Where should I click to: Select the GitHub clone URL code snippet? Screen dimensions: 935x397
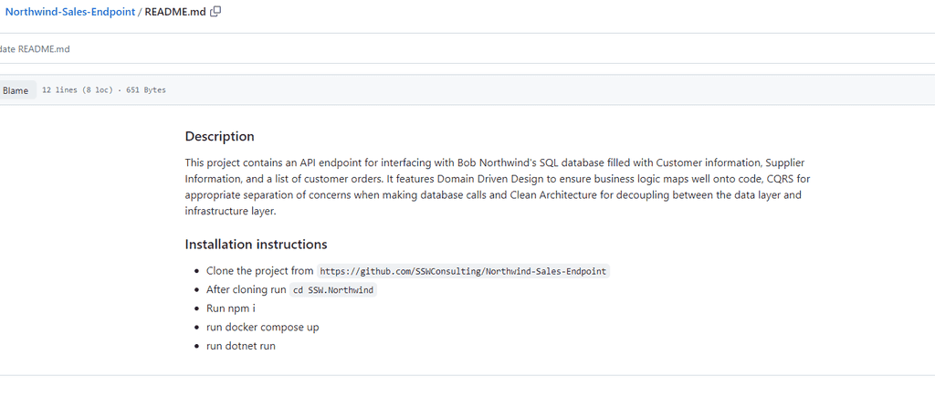pos(462,272)
